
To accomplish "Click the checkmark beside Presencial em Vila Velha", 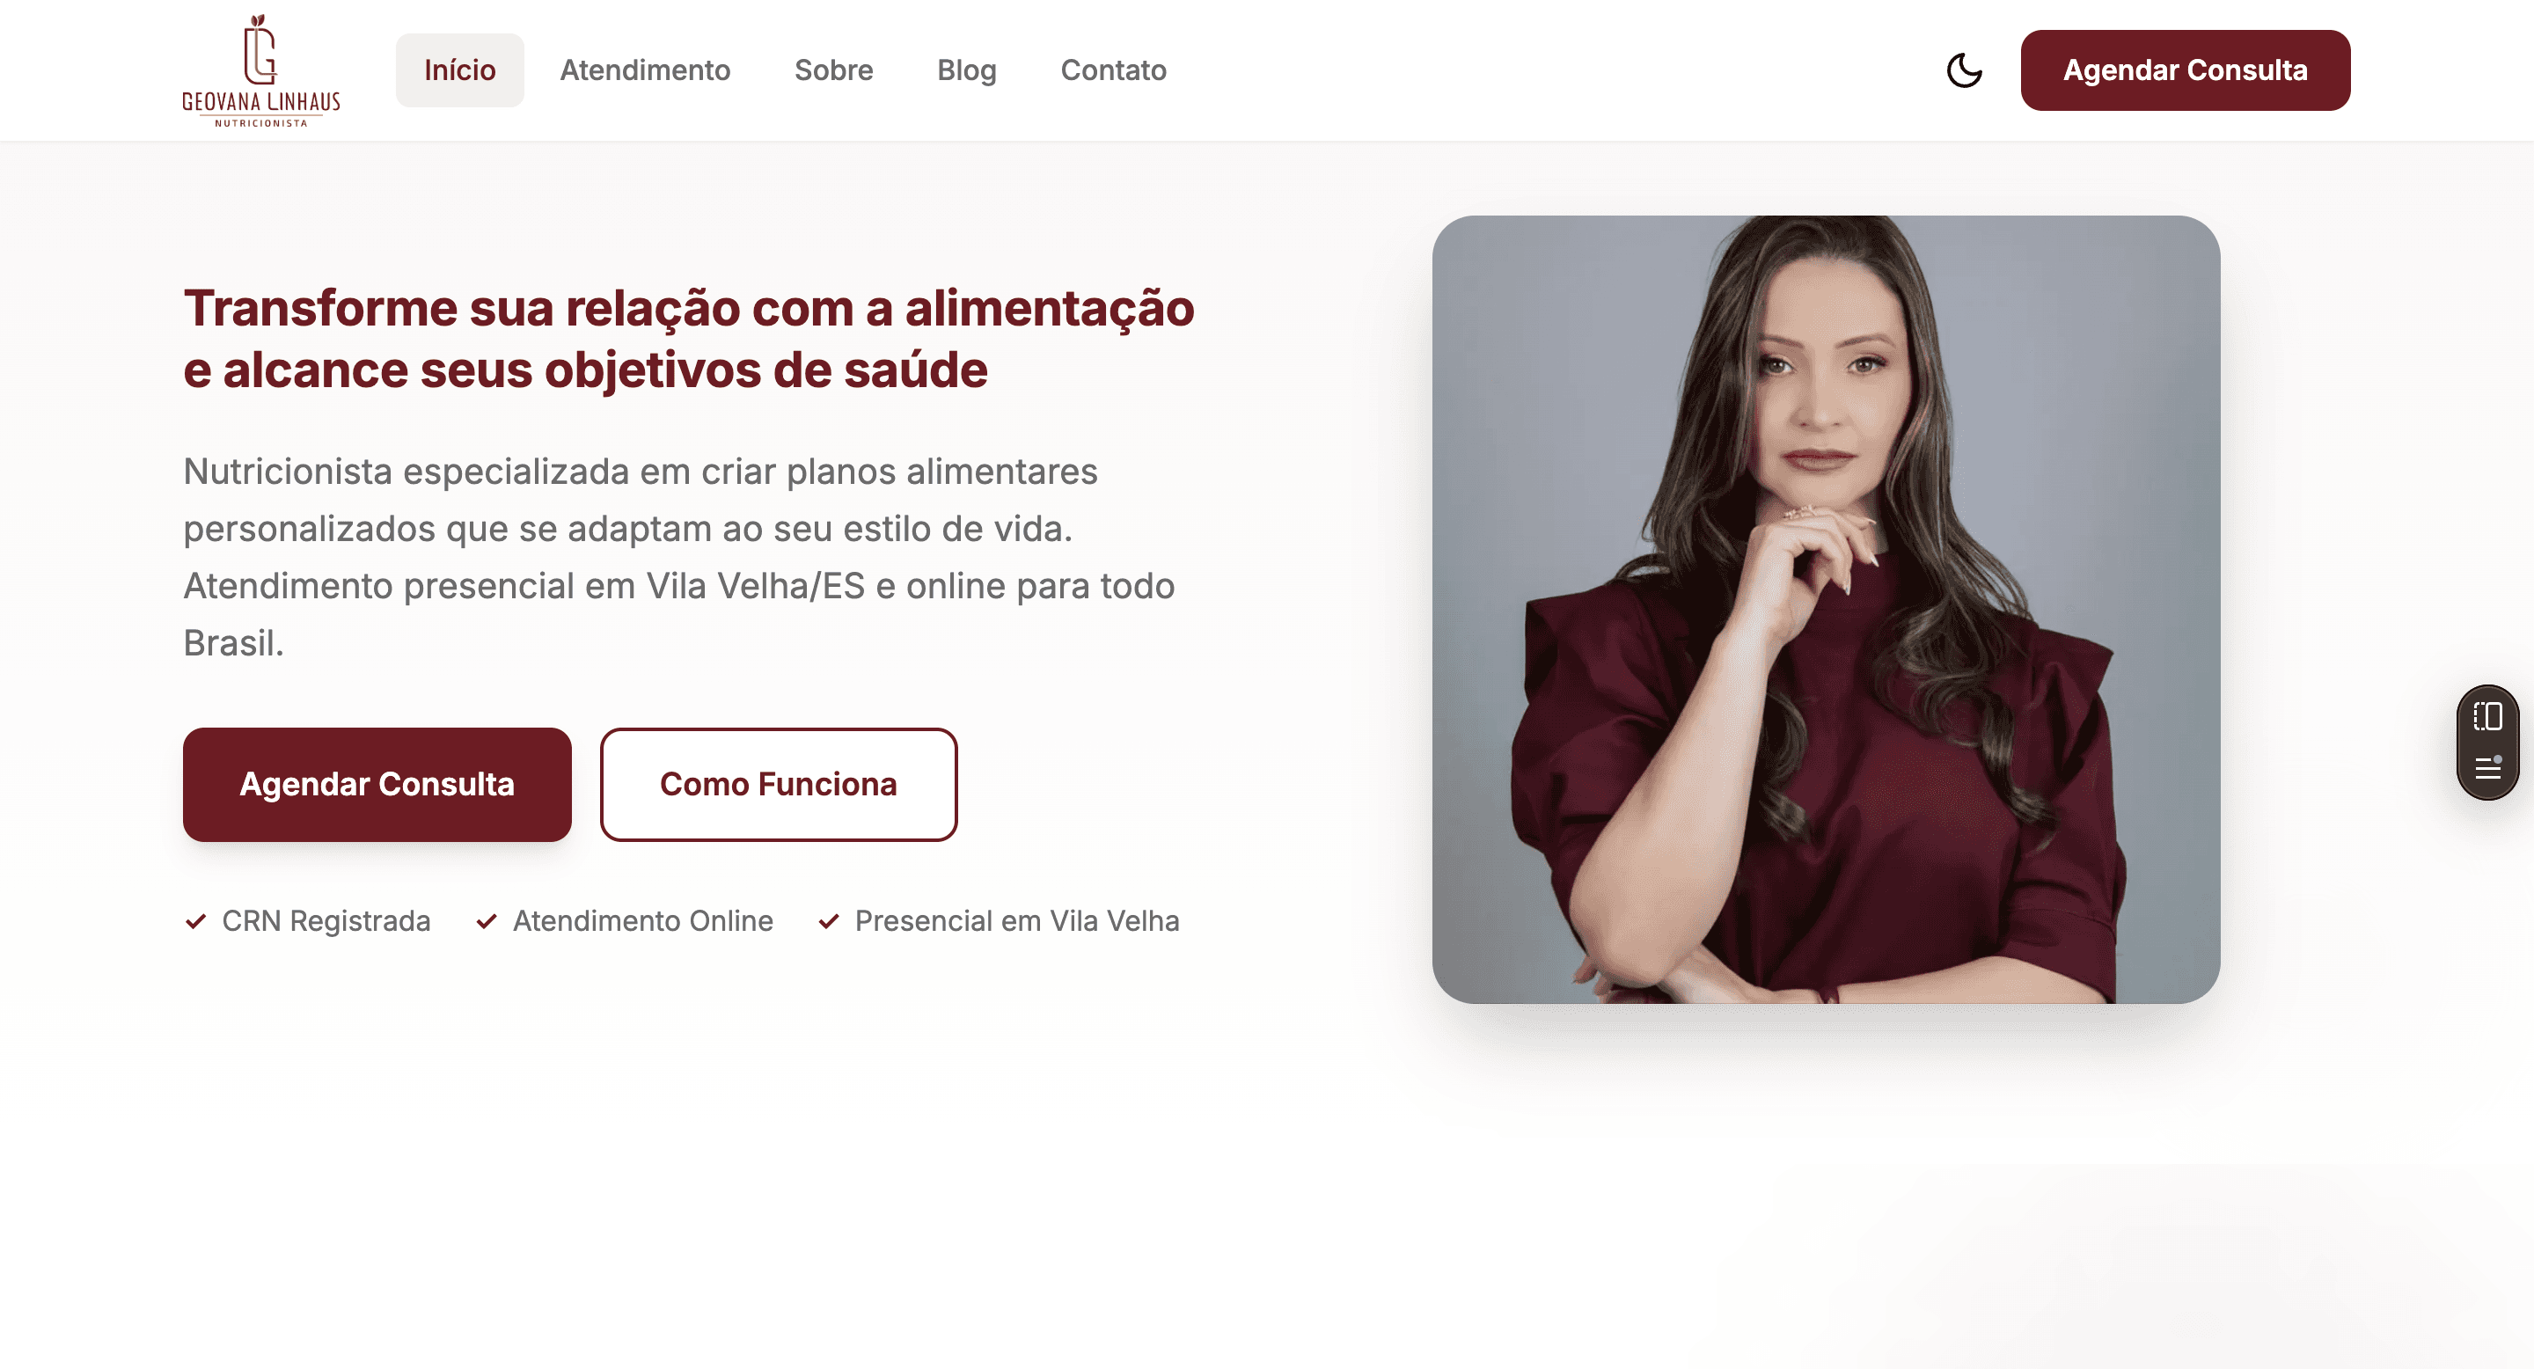I will pyautogui.click(x=828, y=920).
